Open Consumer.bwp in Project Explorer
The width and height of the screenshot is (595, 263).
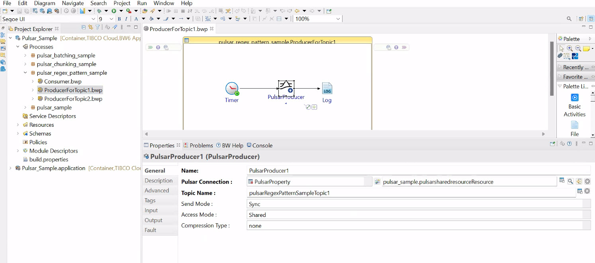tap(63, 81)
